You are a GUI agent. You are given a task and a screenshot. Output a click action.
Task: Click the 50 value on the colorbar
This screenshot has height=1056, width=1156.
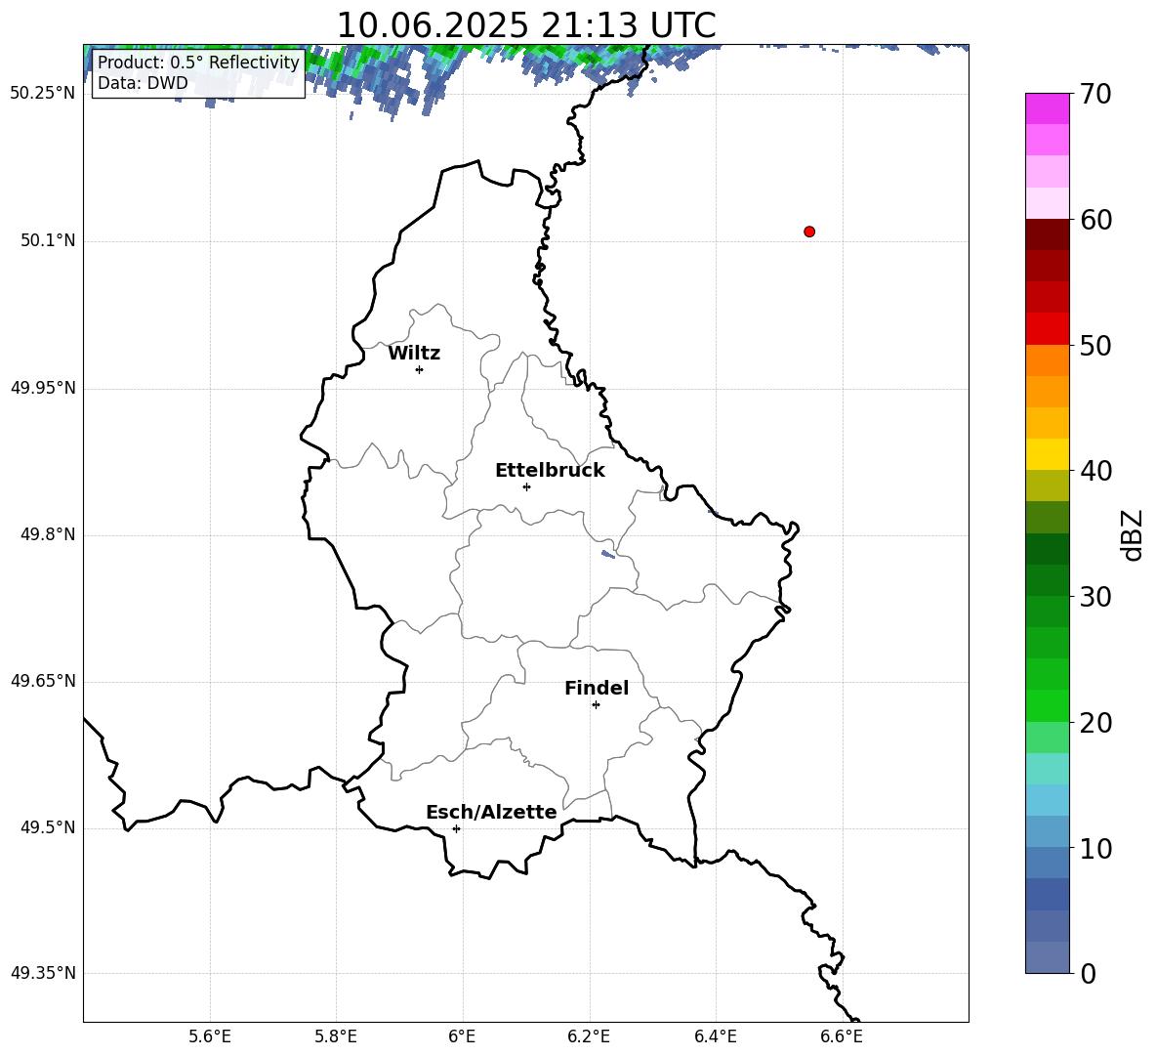coord(1095,346)
